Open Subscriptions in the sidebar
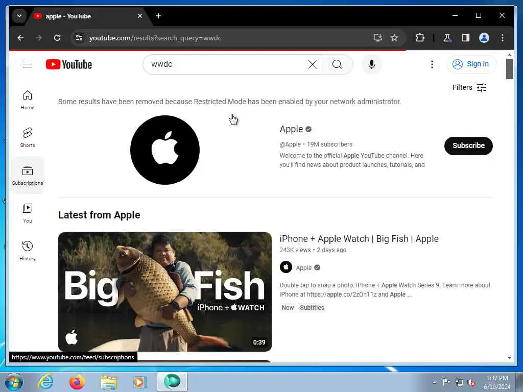The image size is (523, 392). (x=28, y=176)
